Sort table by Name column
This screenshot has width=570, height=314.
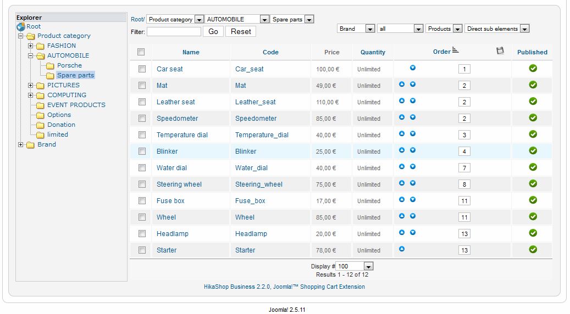[x=191, y=52]
